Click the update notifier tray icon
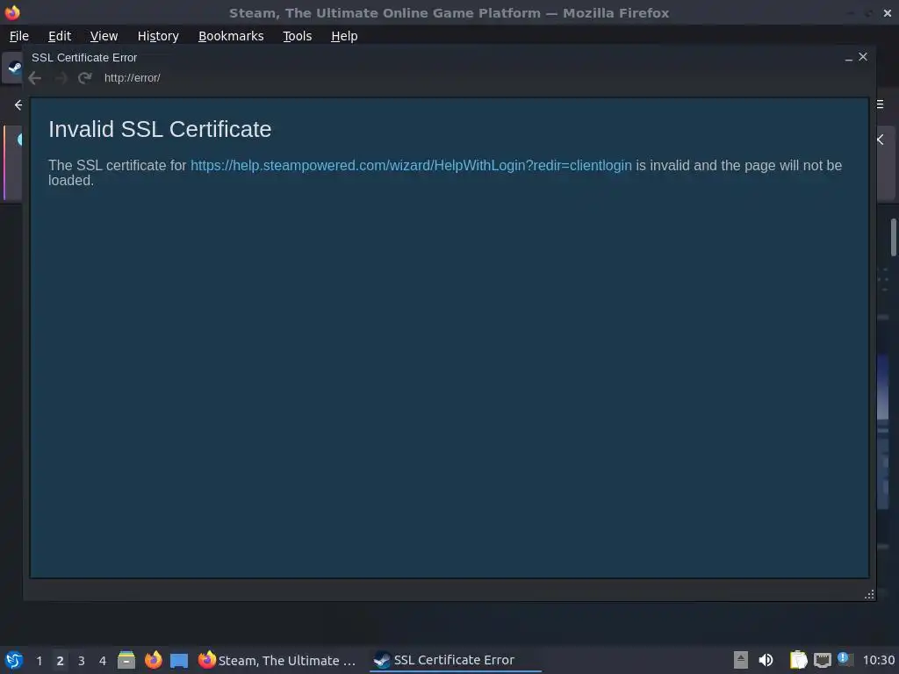 pyautogui.click(x=845, y=659)
